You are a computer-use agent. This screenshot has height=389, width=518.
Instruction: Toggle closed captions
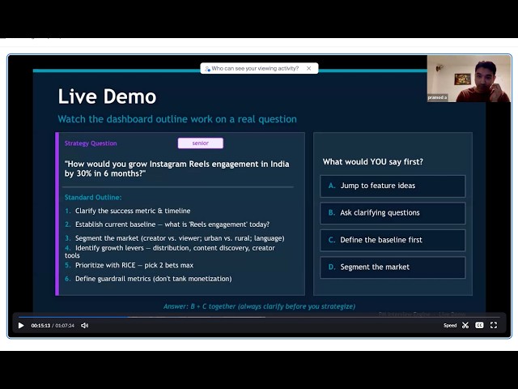pyautogui.click(x=479, y=326)
